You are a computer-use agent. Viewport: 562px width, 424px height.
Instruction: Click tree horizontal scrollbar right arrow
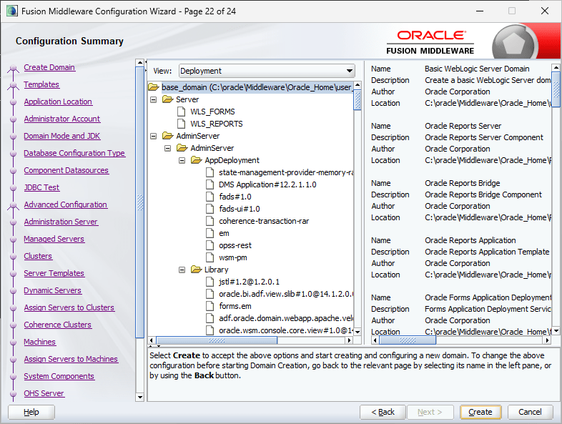pyautogui.click(x=350, y=340)
